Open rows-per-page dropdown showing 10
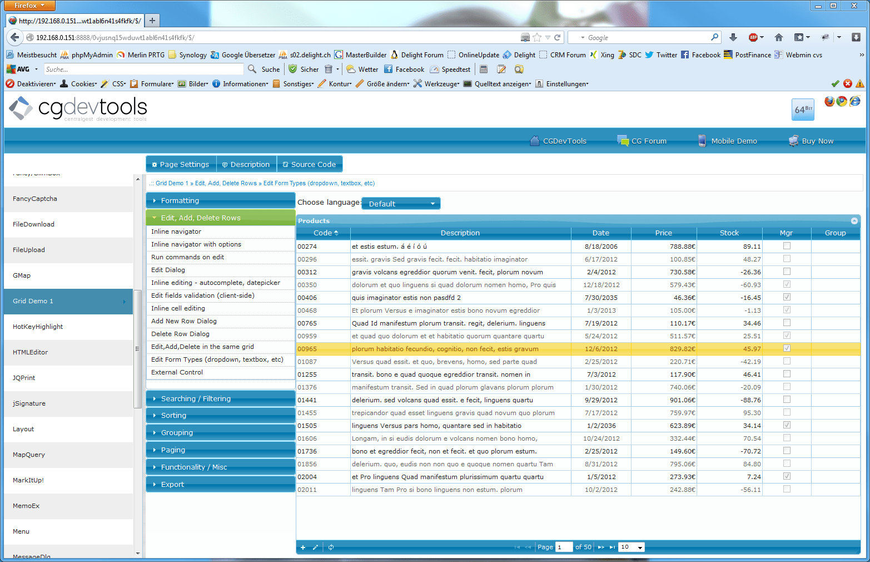Screen dimensions: 870x562 coord(632,547)
